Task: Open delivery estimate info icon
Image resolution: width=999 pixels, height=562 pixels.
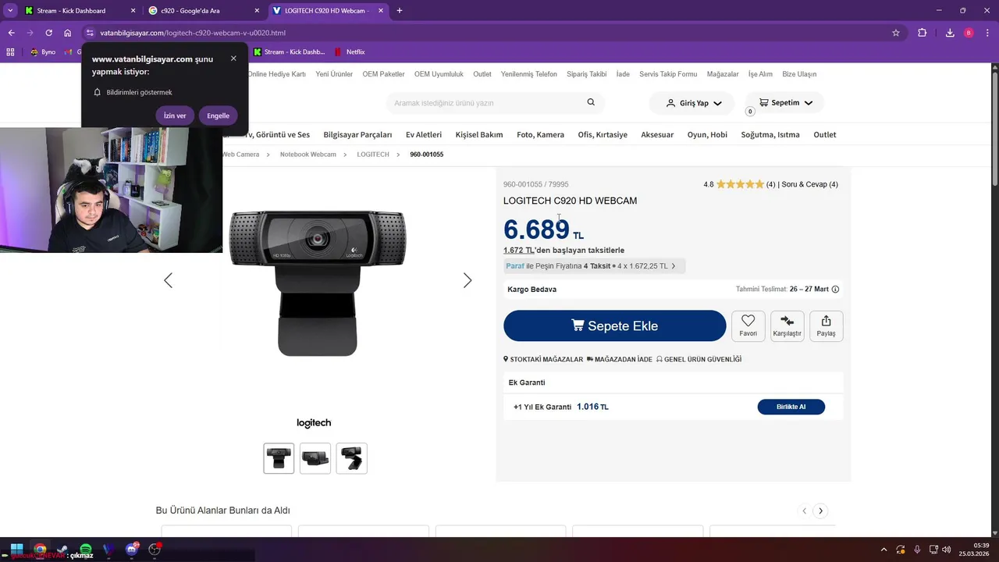Action: point(835,290)
